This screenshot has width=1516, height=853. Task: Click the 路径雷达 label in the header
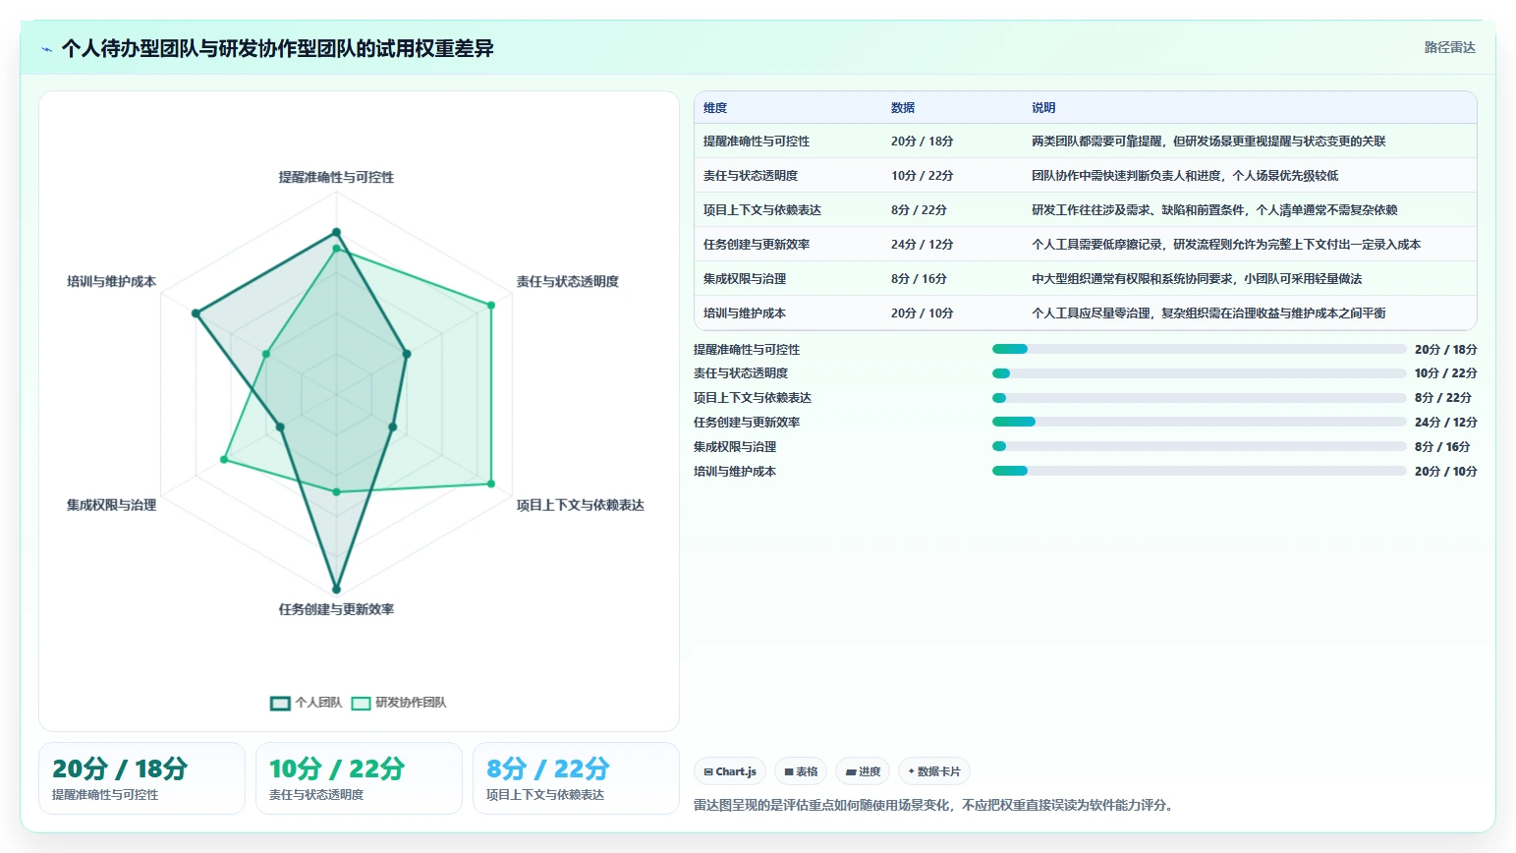pyautogui.click(x=1450, y=47)
